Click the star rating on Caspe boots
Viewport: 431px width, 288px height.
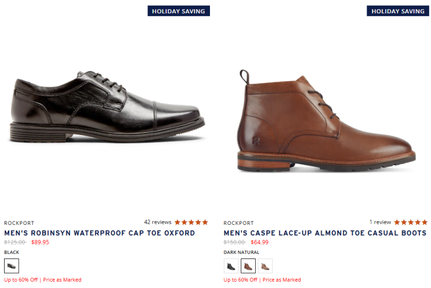(411, 222)
